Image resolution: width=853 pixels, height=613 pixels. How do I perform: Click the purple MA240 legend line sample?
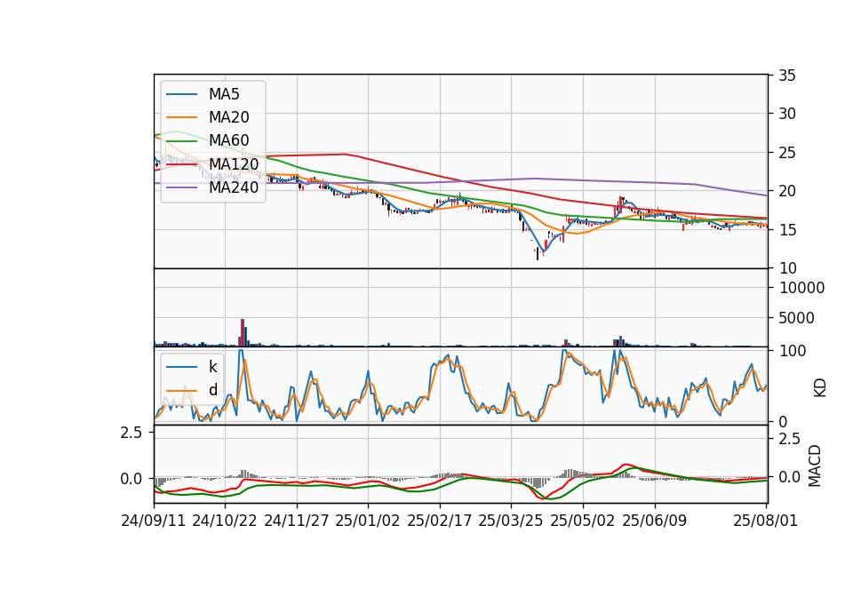click(x=181, y=187)
